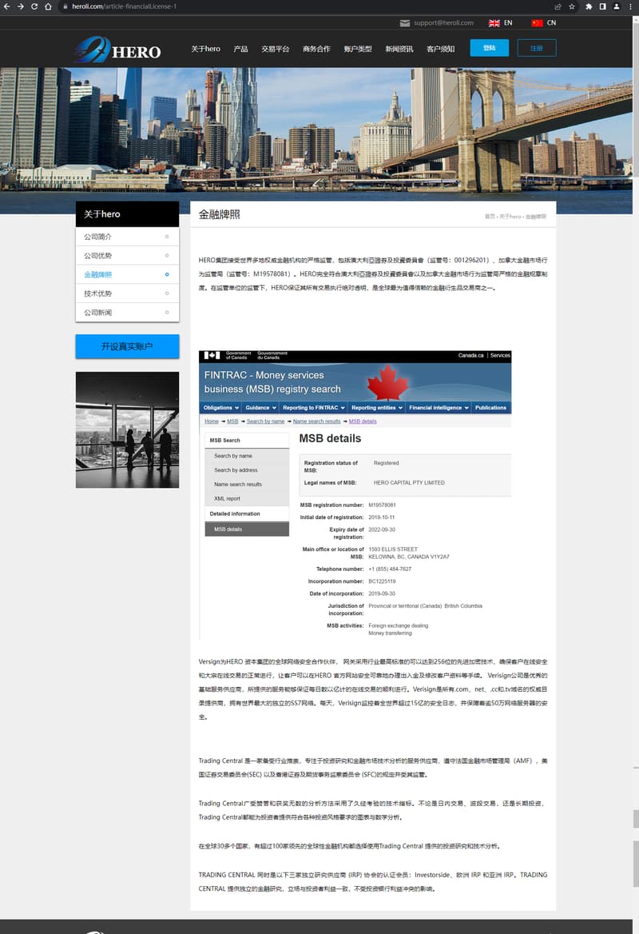Image resolution: width=639 pixels, height=934 pixels.
Task: Click the Canadian maple leaf in the certificate
Action: (x=387, y=381)
